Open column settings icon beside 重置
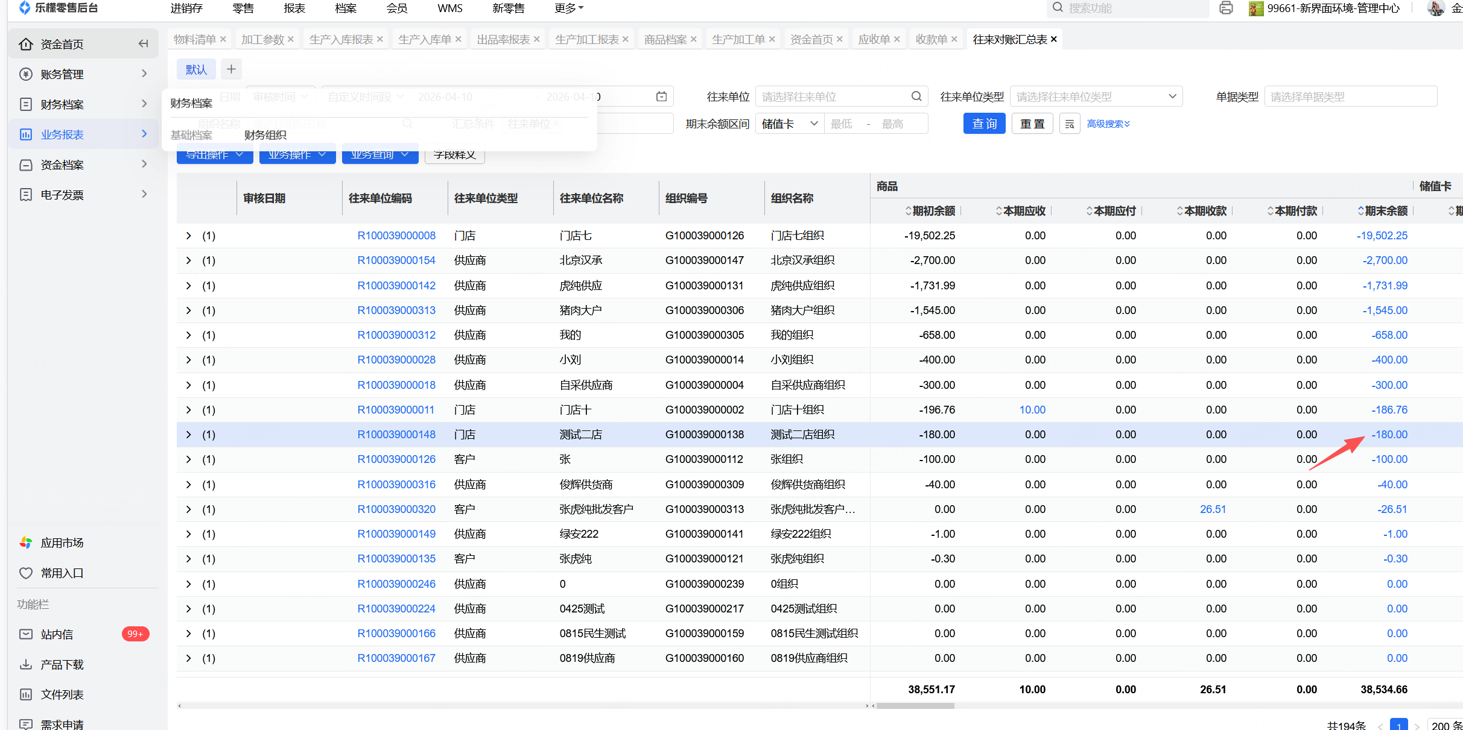 tap(1069, 124)
